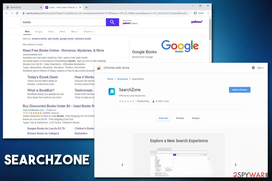Show next screenshot in the carousel
This screenshot has height=181, width=272.
pos(235,165)
